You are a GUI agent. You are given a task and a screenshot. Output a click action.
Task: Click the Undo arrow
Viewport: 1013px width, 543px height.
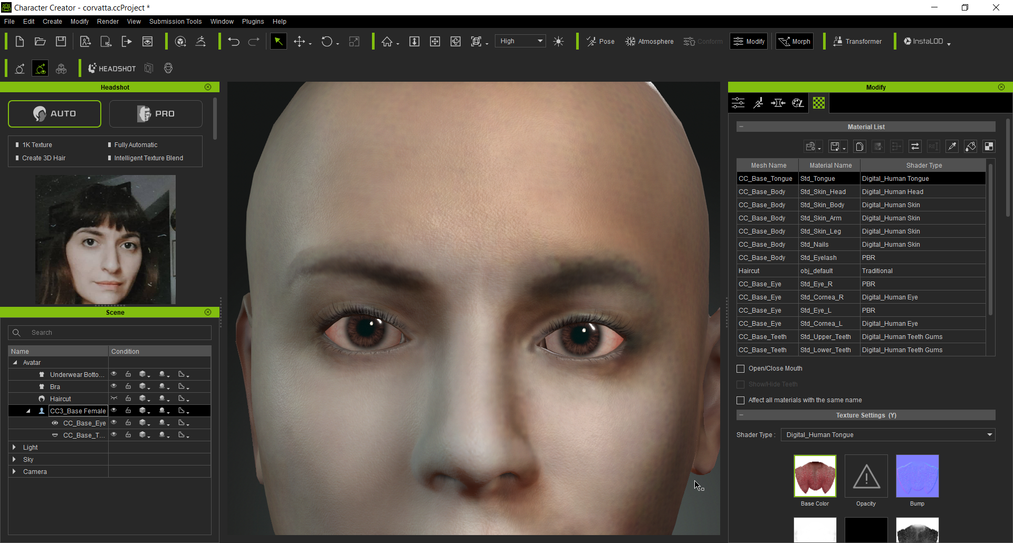pyautogui.click(x=234, y=42)
